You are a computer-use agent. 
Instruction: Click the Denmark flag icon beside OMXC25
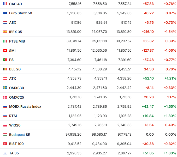point(5,97)
